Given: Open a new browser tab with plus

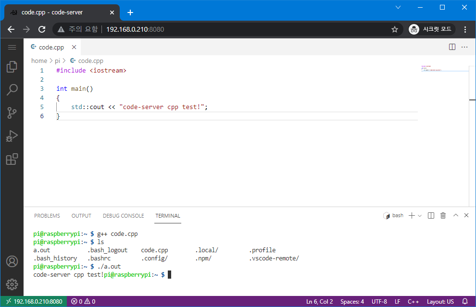Looking at the screenshot, I should pos(130,12).
